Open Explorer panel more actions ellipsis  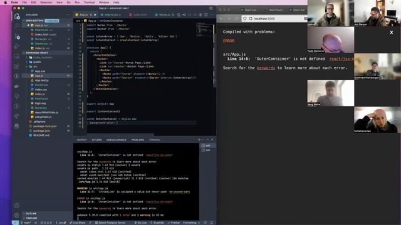coord(68,15)
